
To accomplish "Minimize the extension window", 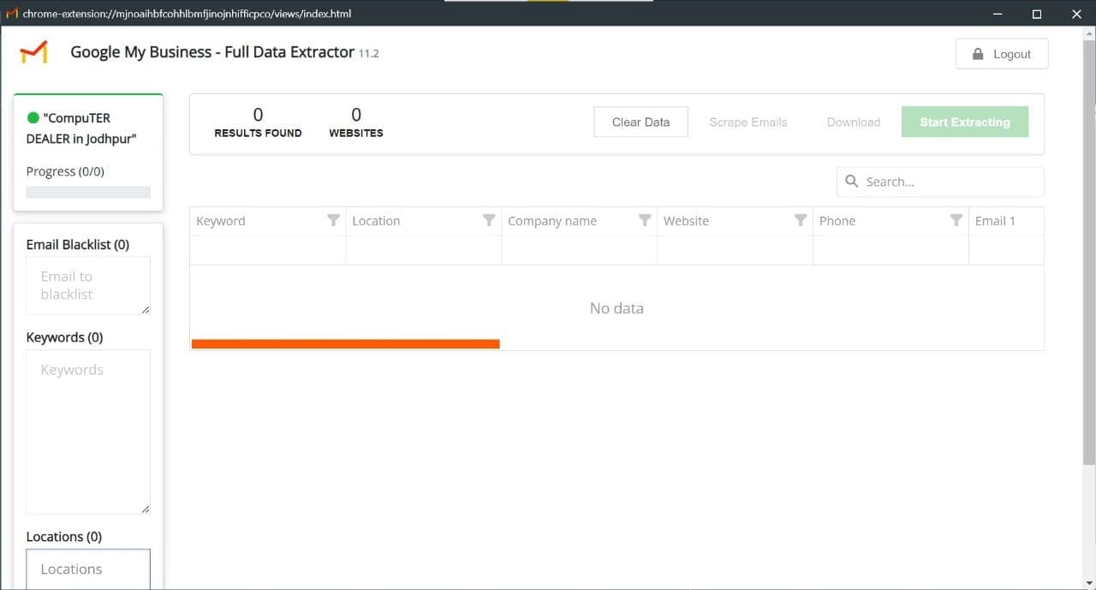I will pyautogui.click(x=998, y=14).
